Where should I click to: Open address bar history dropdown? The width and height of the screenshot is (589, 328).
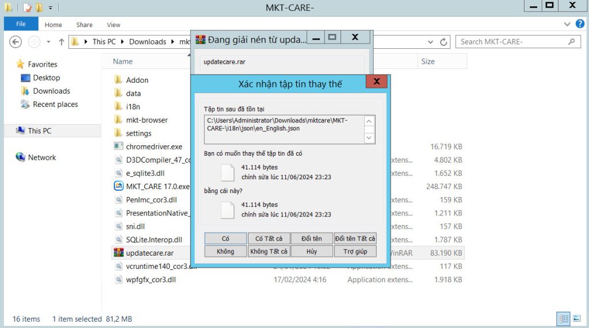pos(430,42)
